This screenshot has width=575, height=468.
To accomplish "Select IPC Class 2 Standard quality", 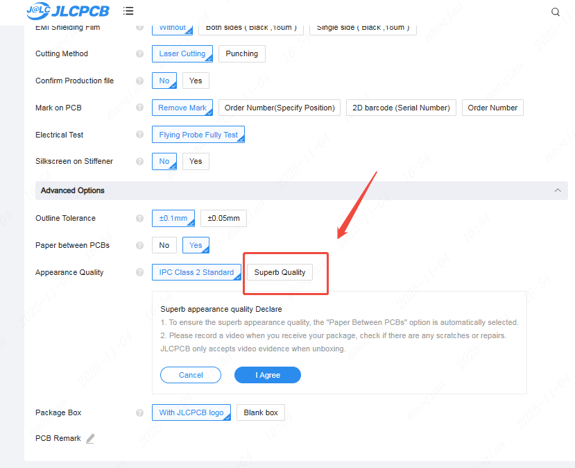I will (x=196, y=272).
